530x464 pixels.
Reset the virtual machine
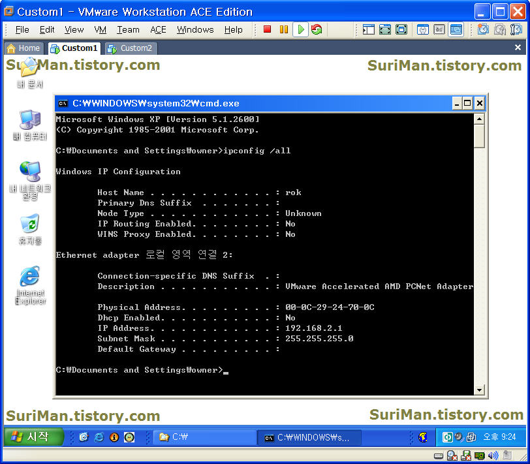(x=317, y=29)
